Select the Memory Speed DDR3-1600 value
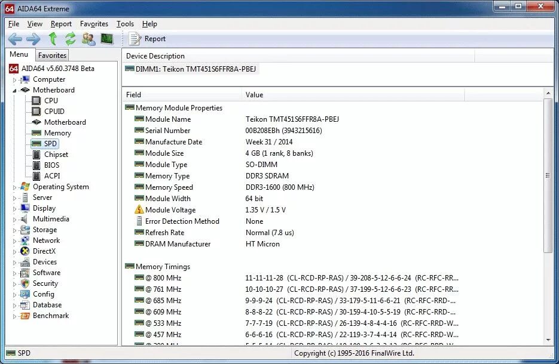Viewport: 559px width, 364px height. point(280,187)
